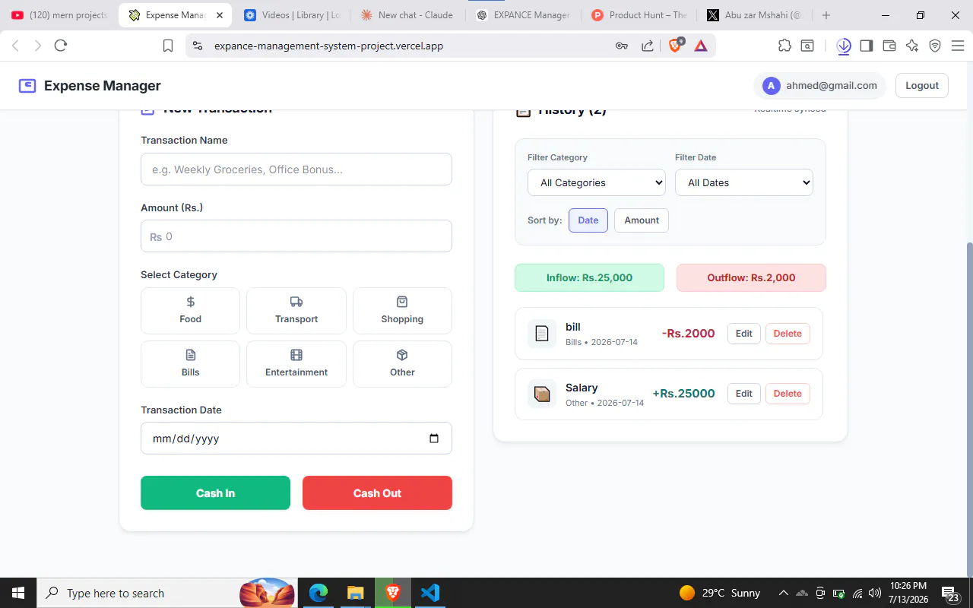Switch to the Abu zar Mshahi tab
Image resolution: width=973 pixels, height=608 pixels.
[755, 15]
